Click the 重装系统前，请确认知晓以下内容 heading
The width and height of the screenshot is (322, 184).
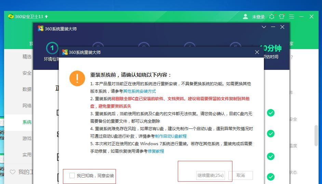131,75
